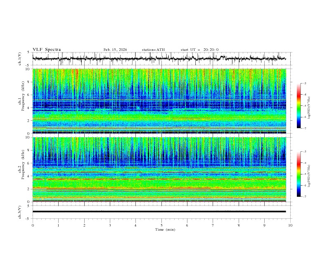Click the "station=ATH" header label
This screenshot has height=253, width=327.
point(153,50)
